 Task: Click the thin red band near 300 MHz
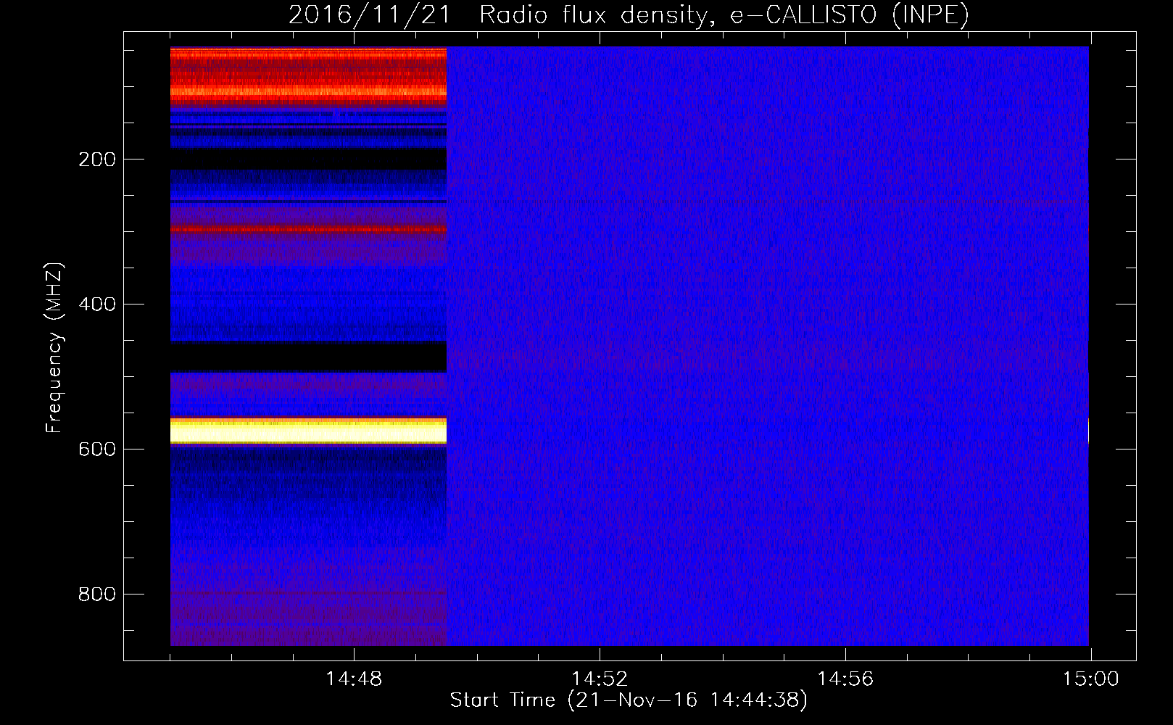pyautogui.click(x=308, y=229)
